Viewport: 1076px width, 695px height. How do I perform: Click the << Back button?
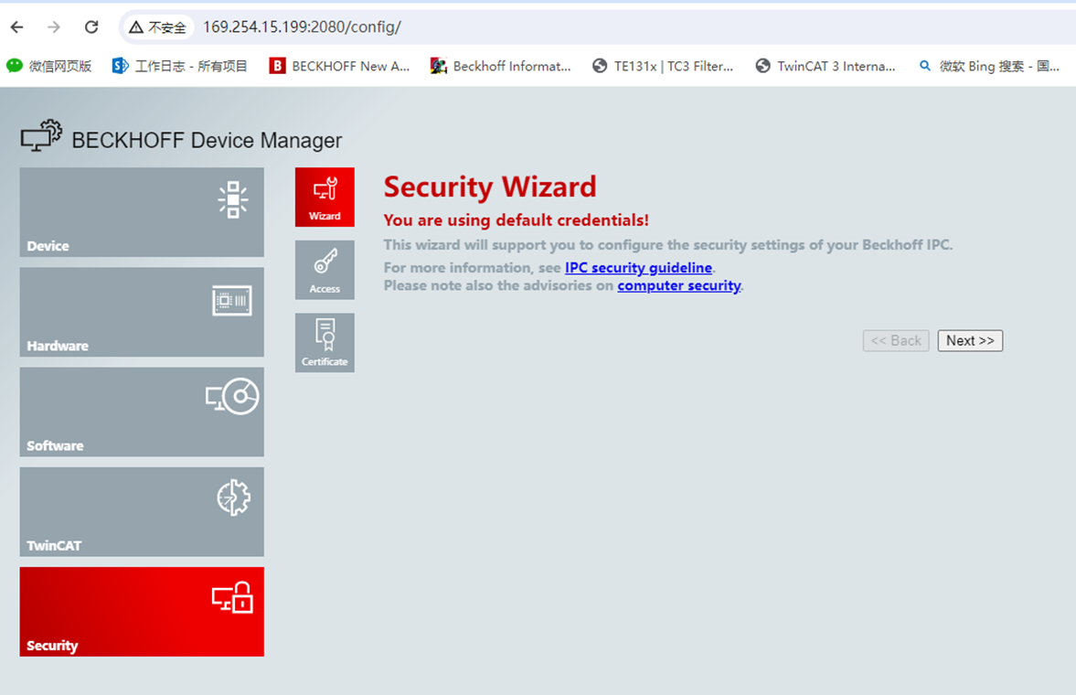tap(896, 340)
